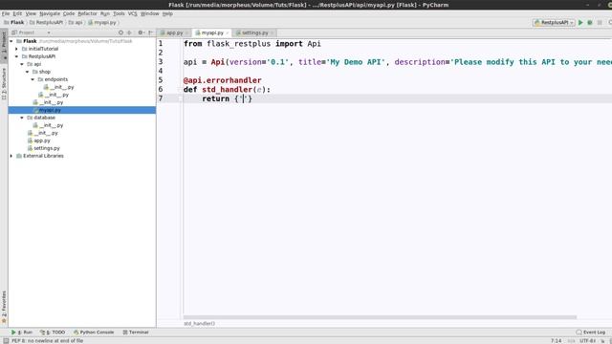Click the std_handler() breadcrumb below editor
This screenshot has height=344, width=612.
pyautogui.click(x=199, y=324)
